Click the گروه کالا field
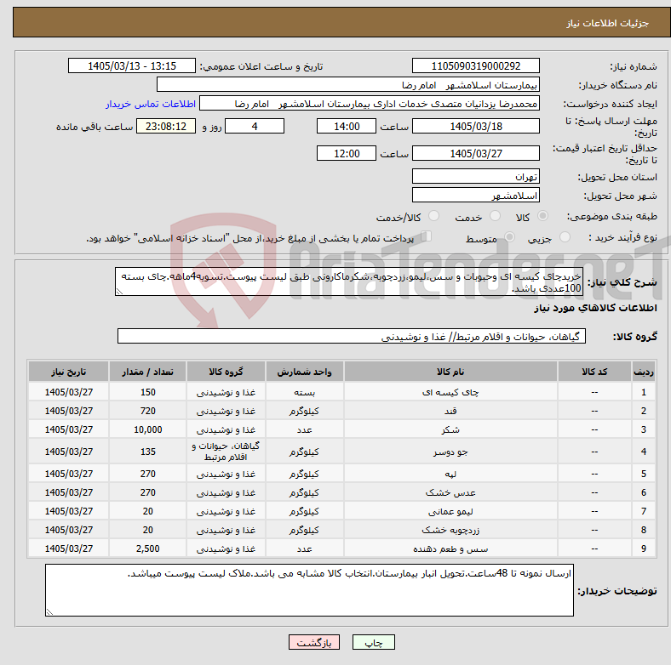The image size is (671, 665). [x=352, y=337]
